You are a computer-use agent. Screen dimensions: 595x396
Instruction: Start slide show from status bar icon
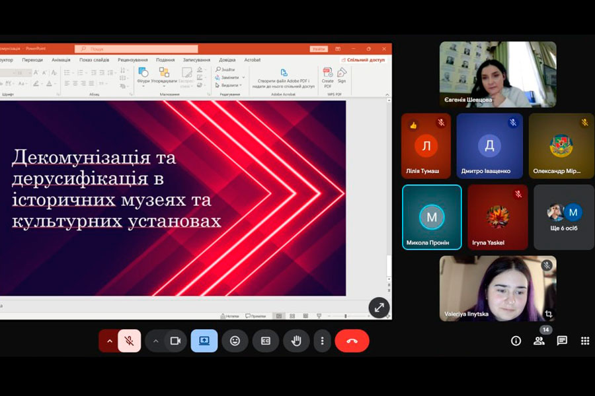pos(319,315)
